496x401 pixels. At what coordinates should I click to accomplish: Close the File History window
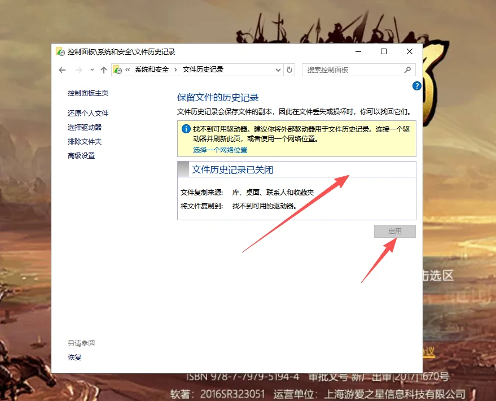(410, 51)
